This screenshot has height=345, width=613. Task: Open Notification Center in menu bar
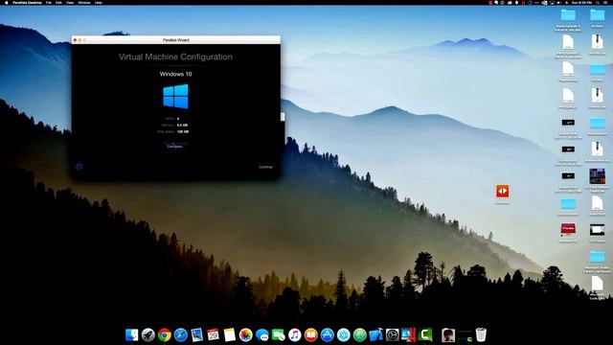pos(606,2)
